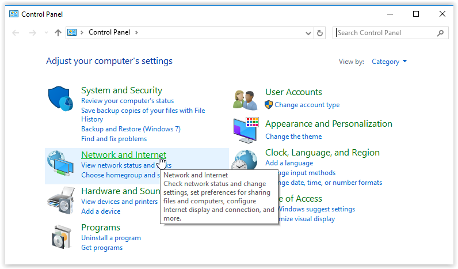Expand the Control Panel breadcrumb chevron
This screenshot has height=269, width=458.
point(136,33)
